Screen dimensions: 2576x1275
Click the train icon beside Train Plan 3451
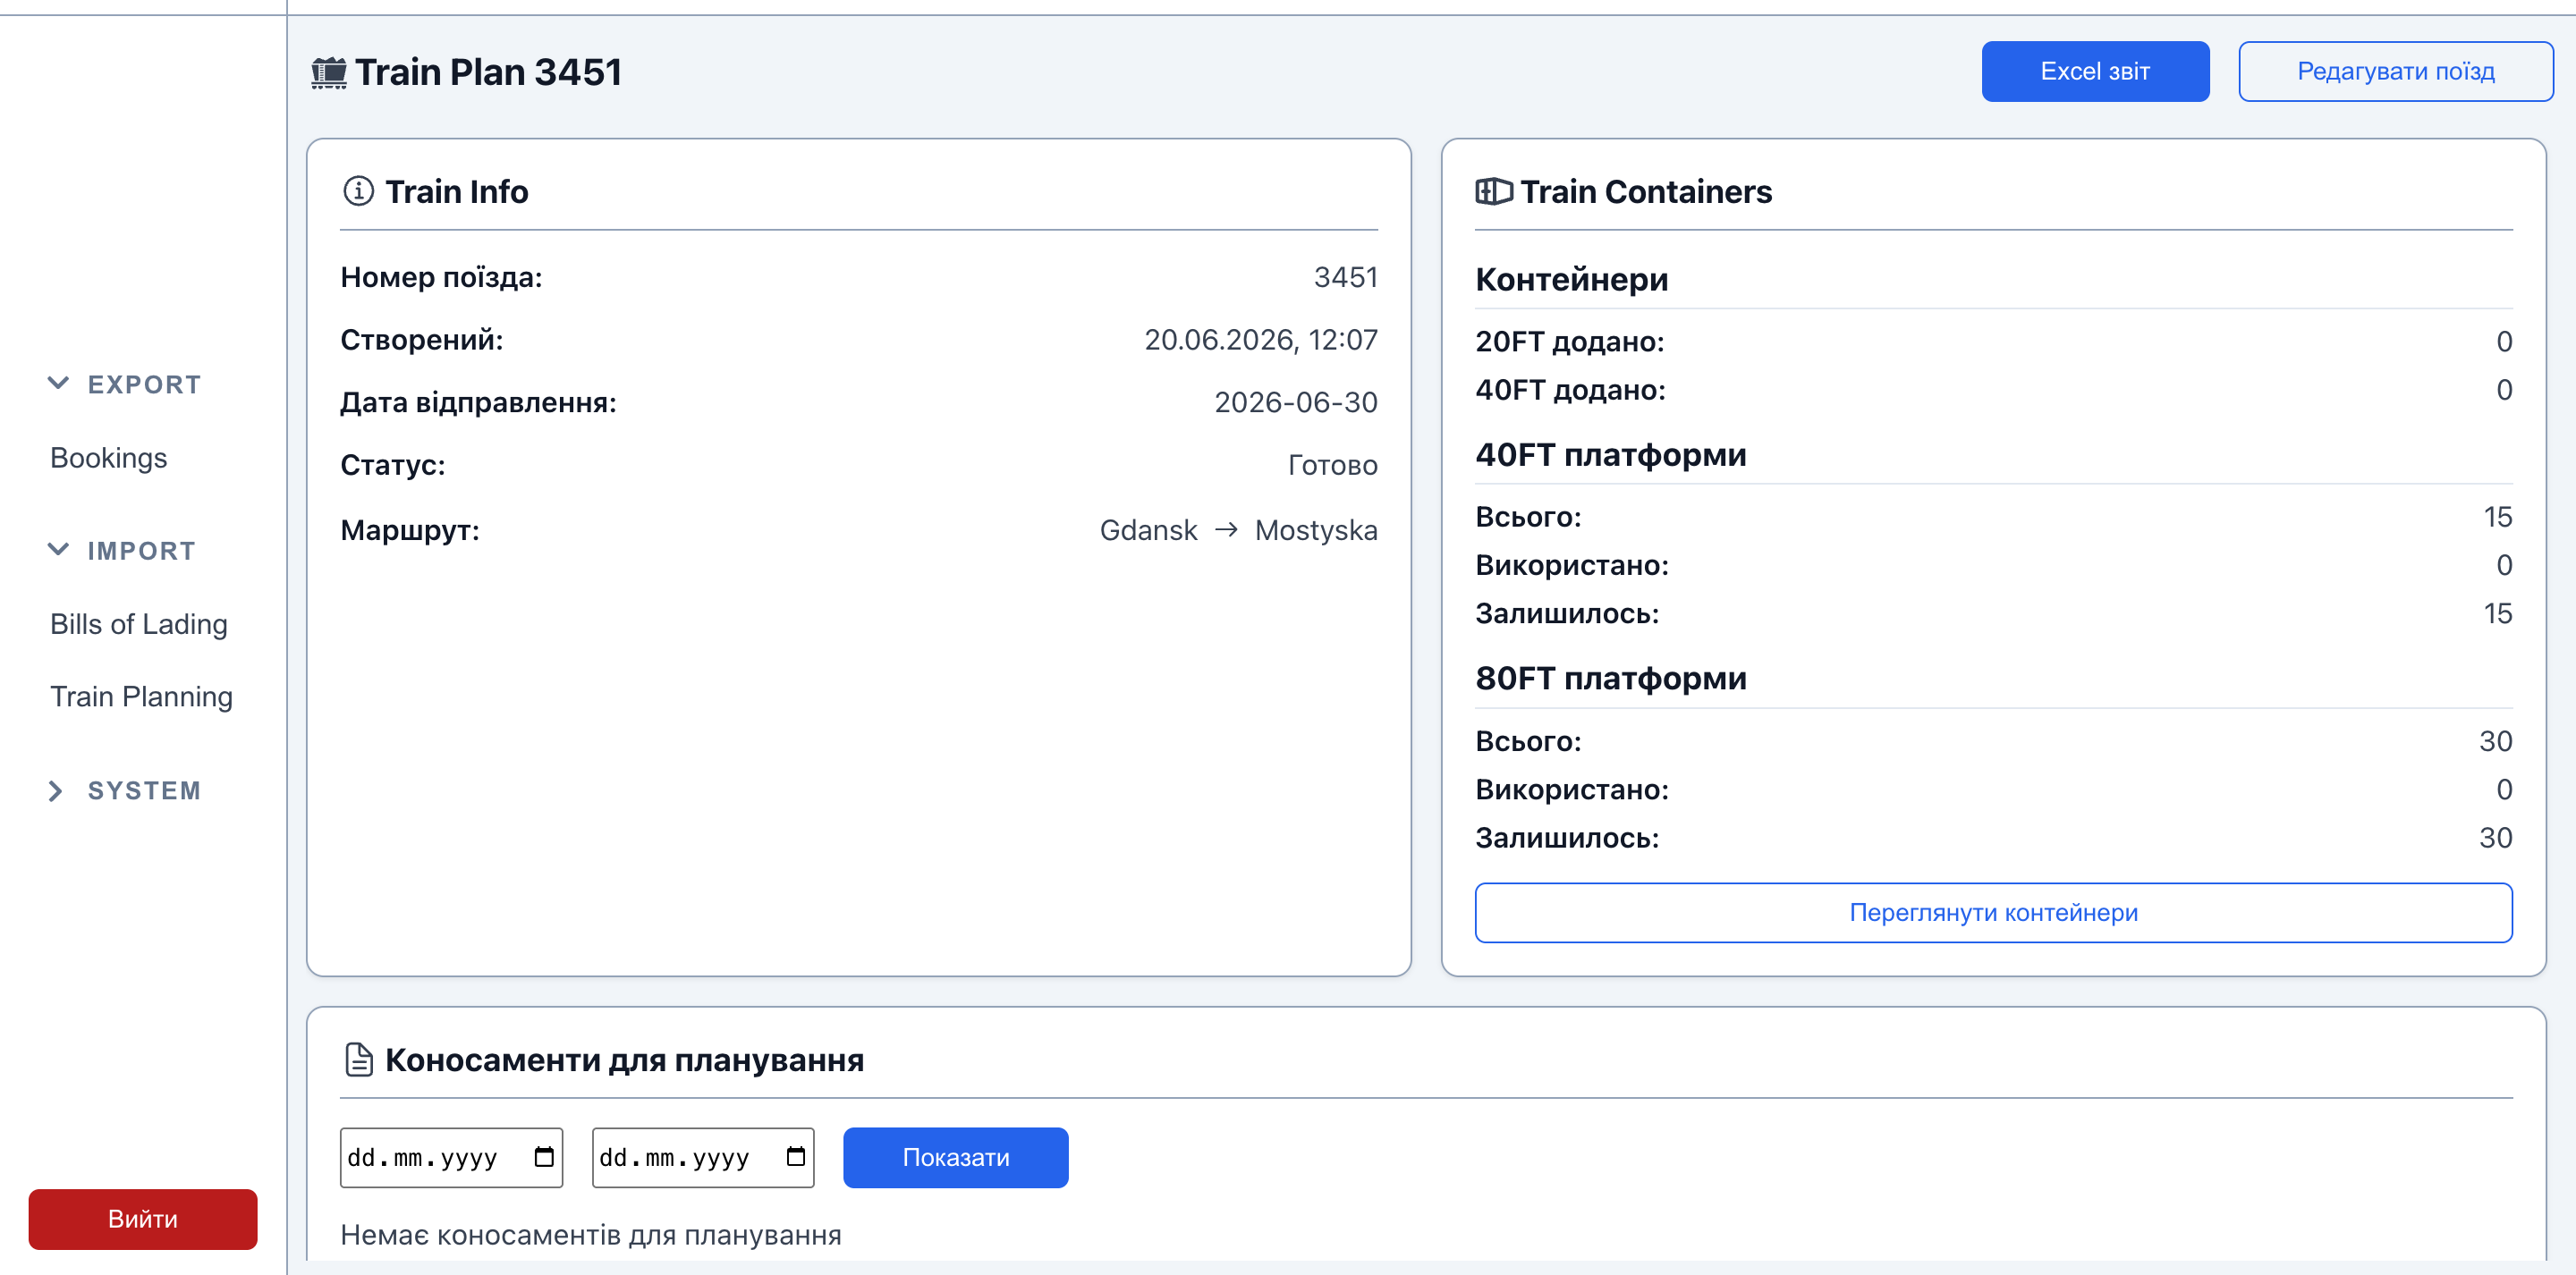tap(329, 73)
